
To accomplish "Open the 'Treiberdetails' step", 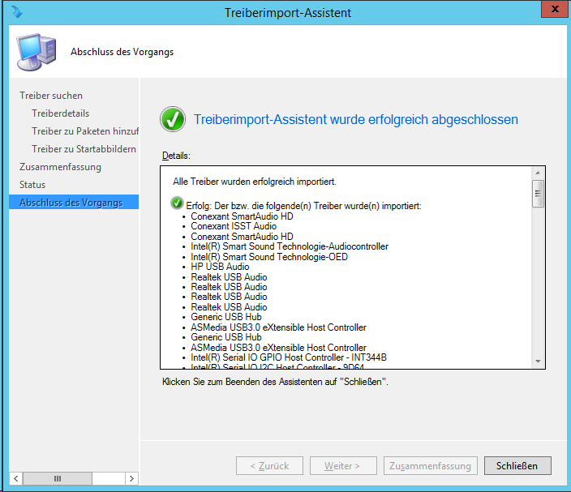I will pos(61,113).
